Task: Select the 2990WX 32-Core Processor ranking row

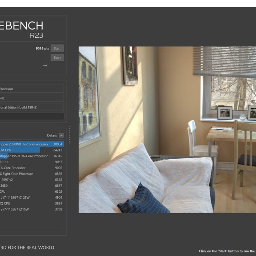Action: pyautogui.click(x=32, y=144)
